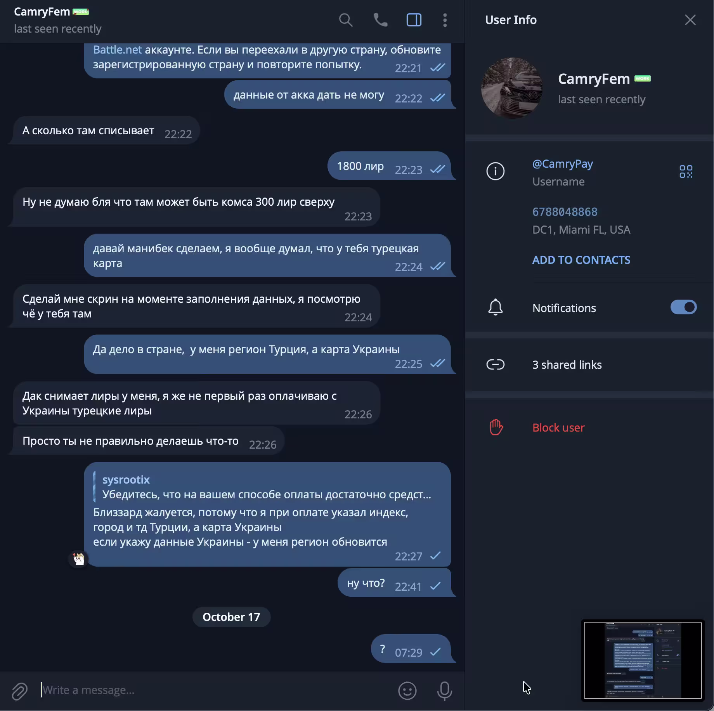This screenshot has width=714, height=711.
Task: Disable the Notifications switch
Action: pyautogui.click(x=683, y=307)
